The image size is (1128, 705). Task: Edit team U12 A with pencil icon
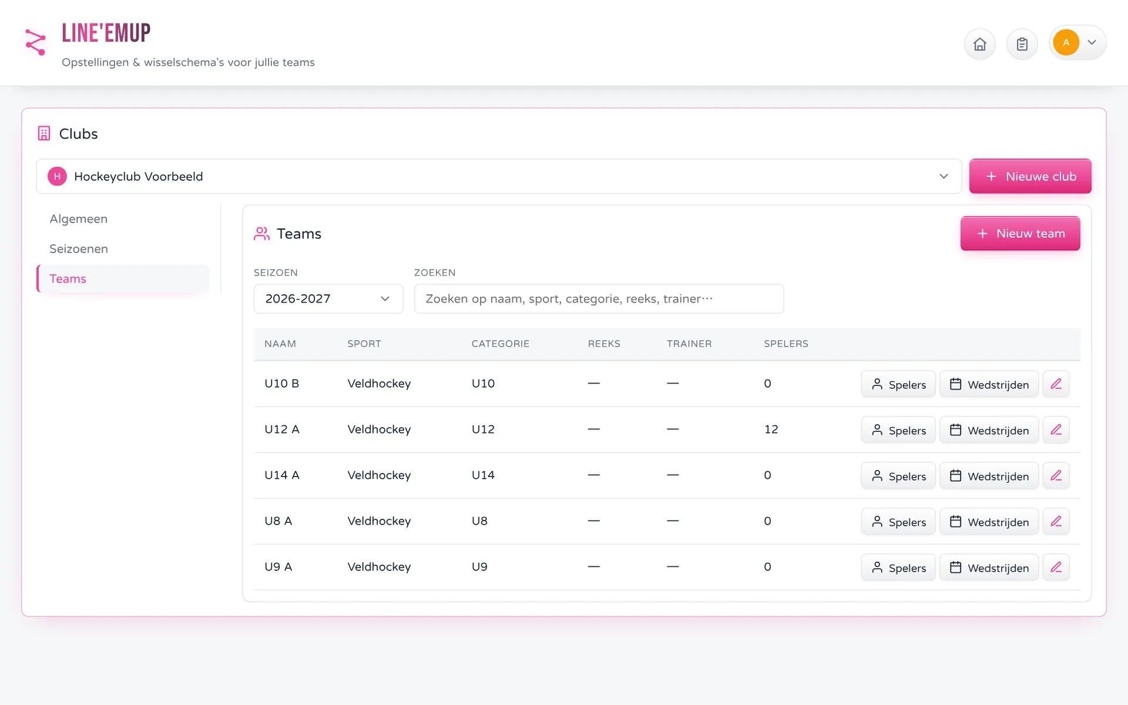pos(1056,429)
